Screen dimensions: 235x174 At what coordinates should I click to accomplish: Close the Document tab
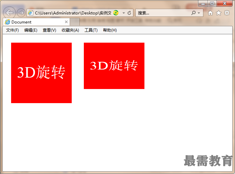[66, 22]
